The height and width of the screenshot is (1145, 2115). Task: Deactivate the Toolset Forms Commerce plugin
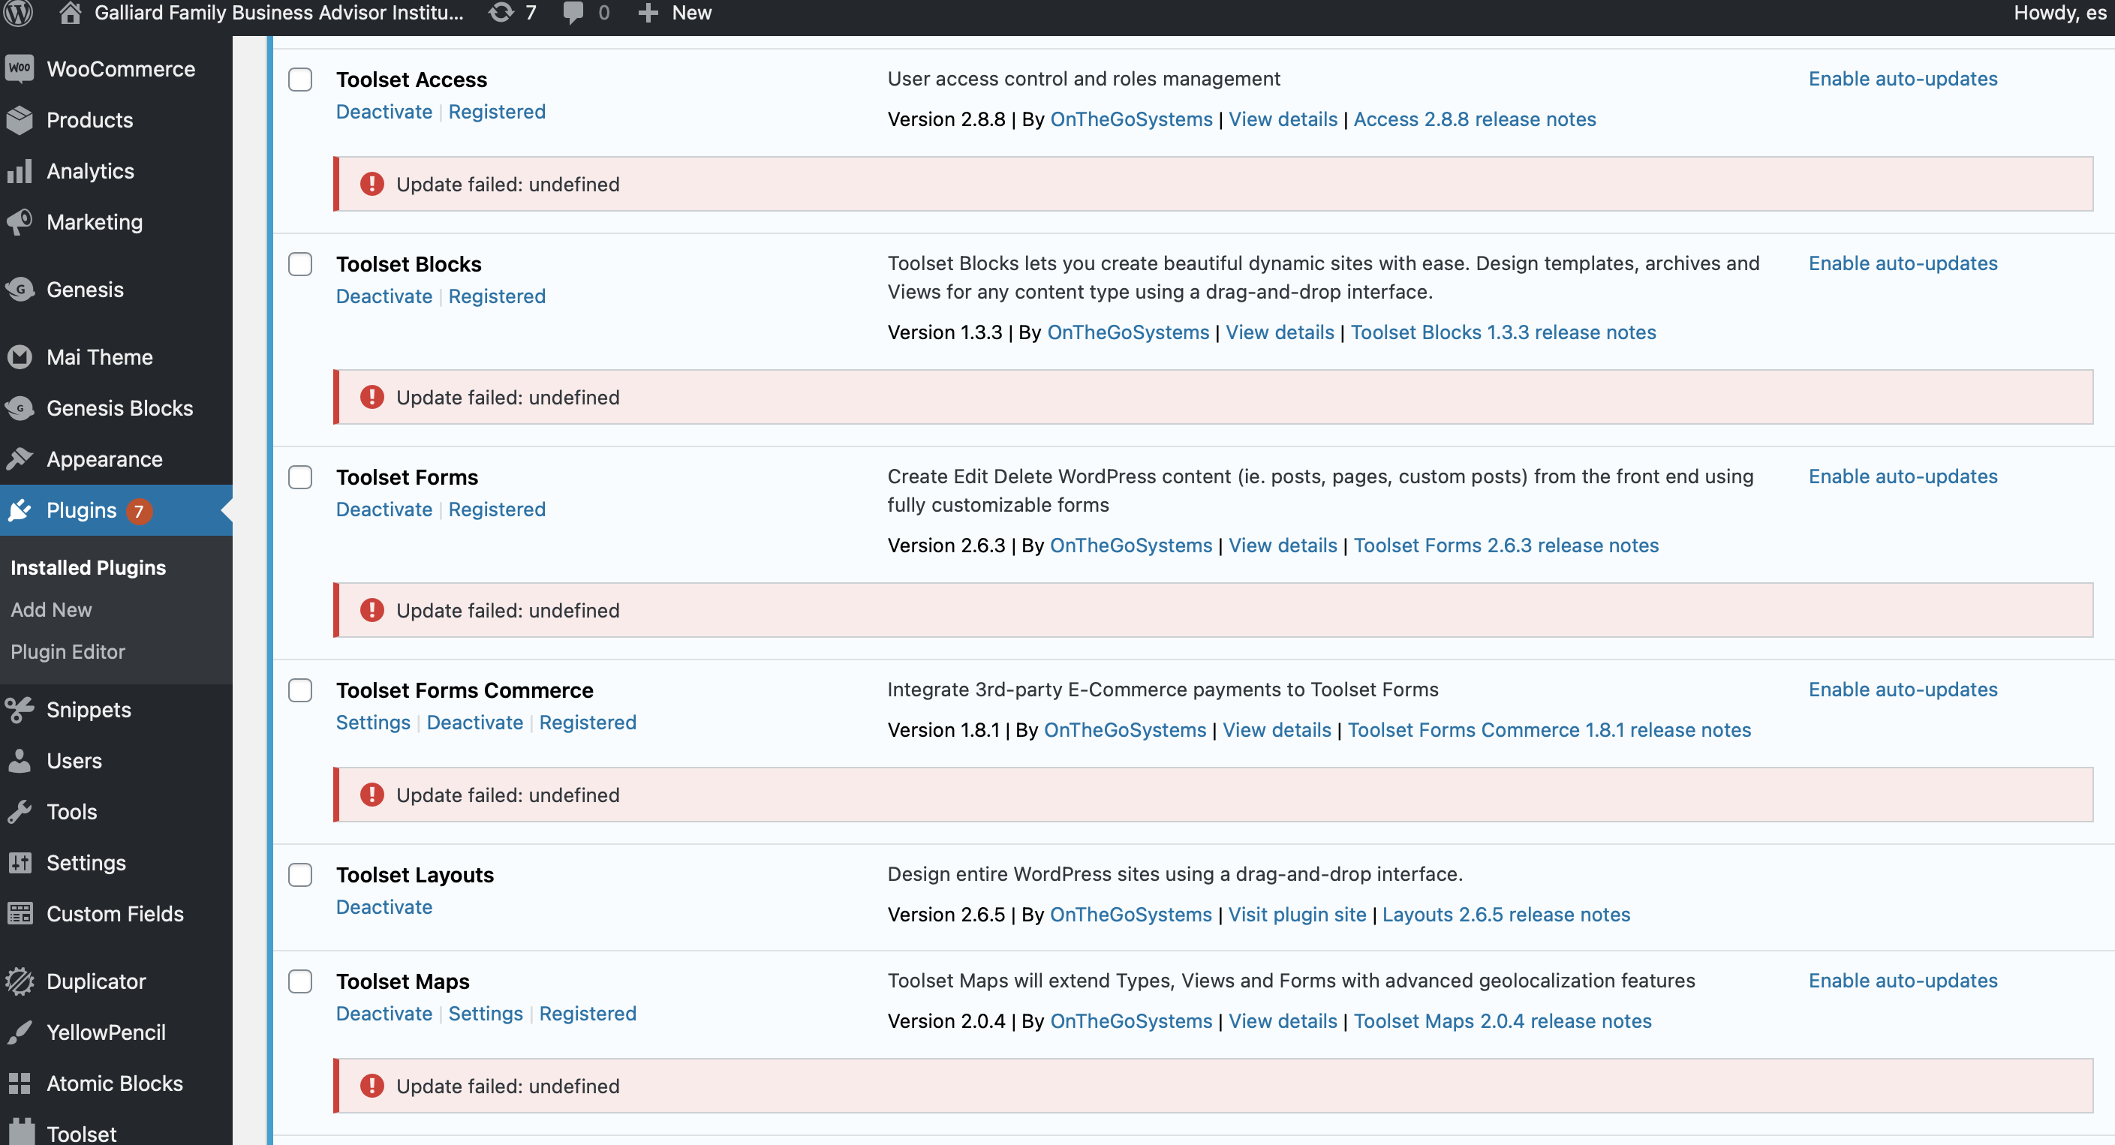point(474,723)
